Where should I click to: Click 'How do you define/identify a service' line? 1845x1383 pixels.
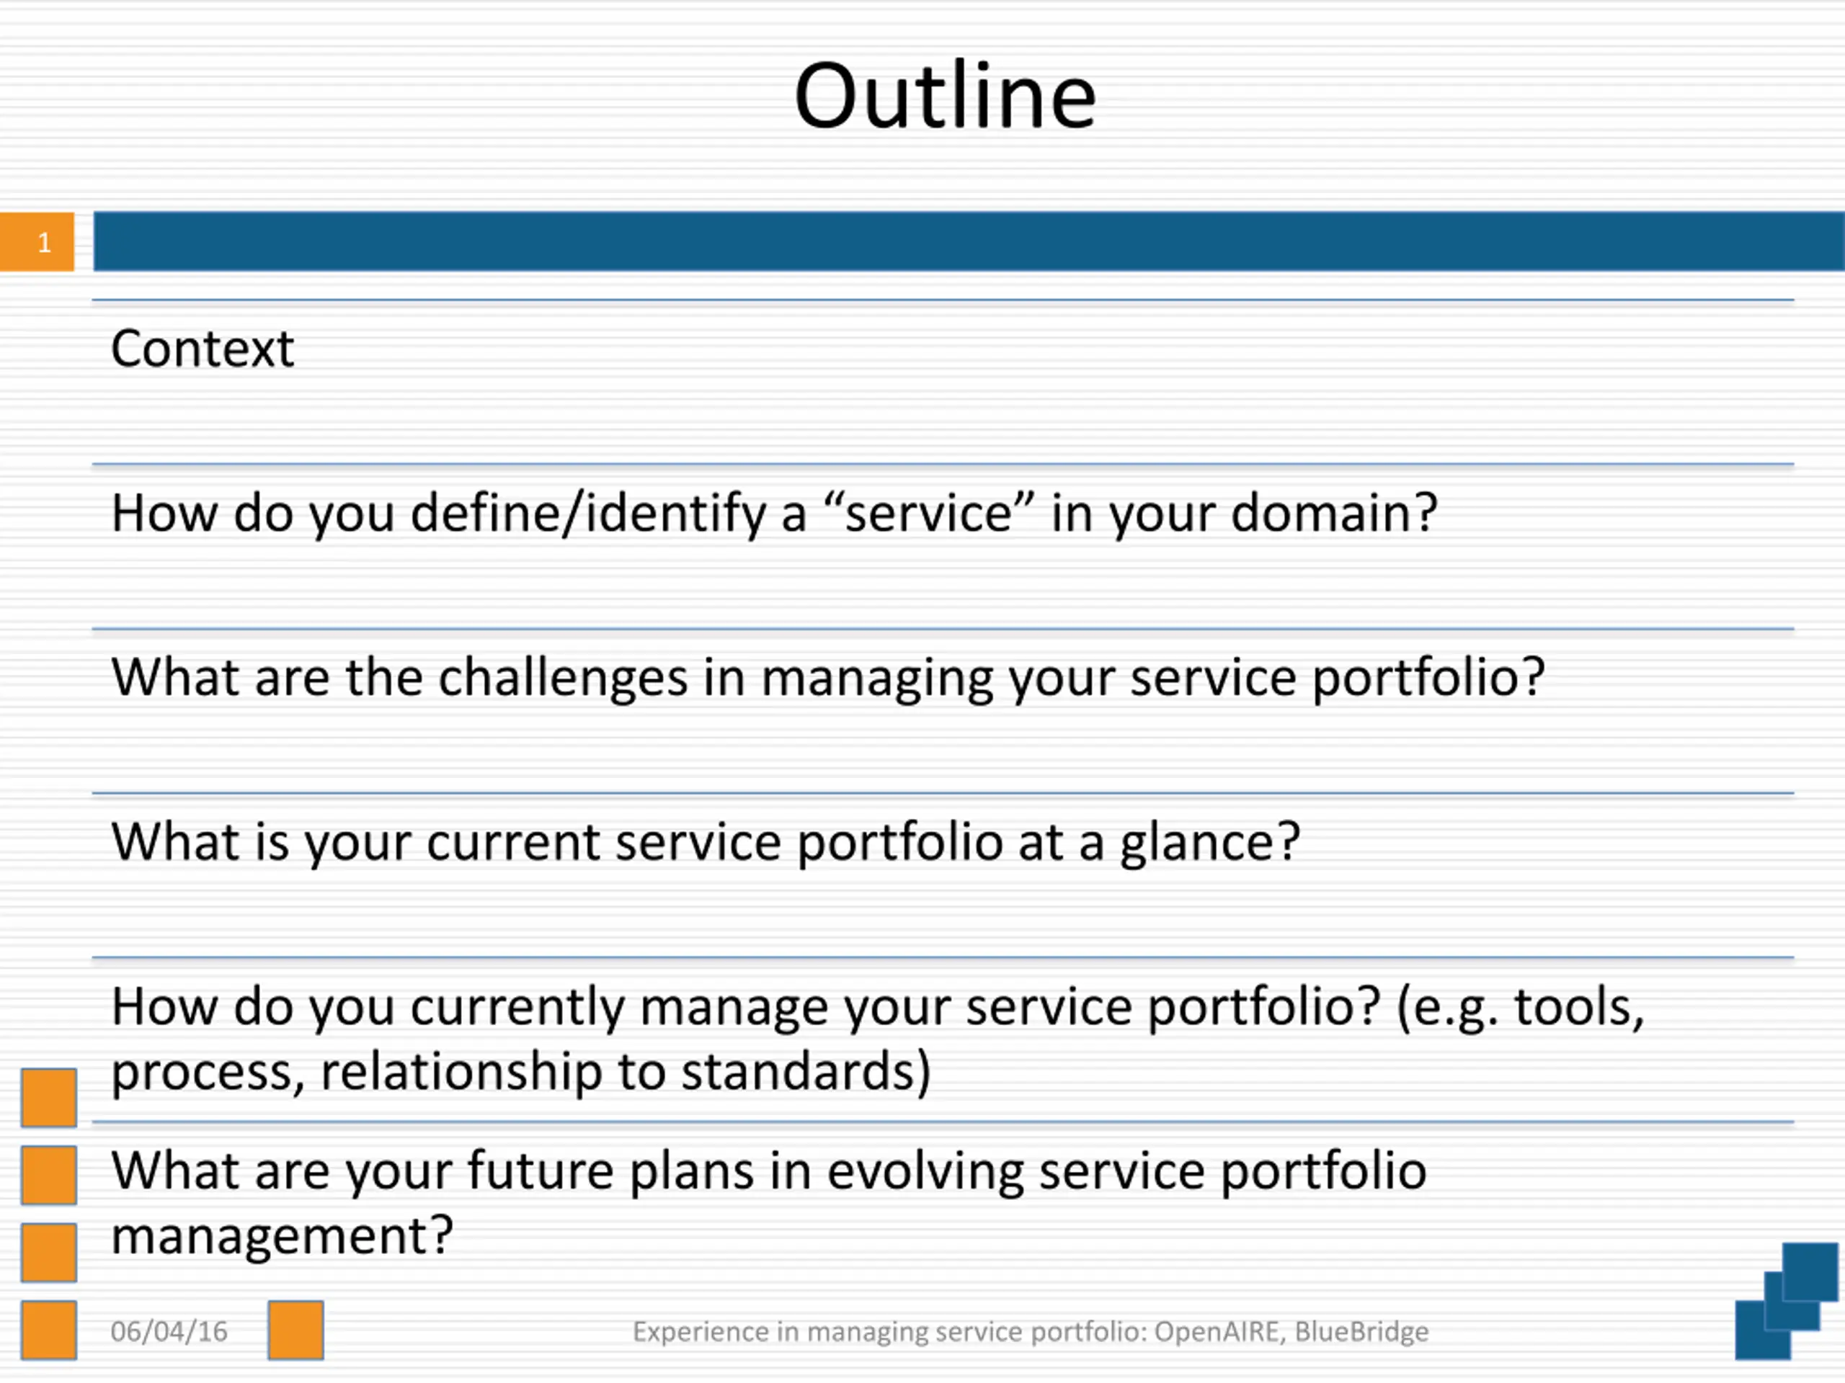[x=775, y=513]
